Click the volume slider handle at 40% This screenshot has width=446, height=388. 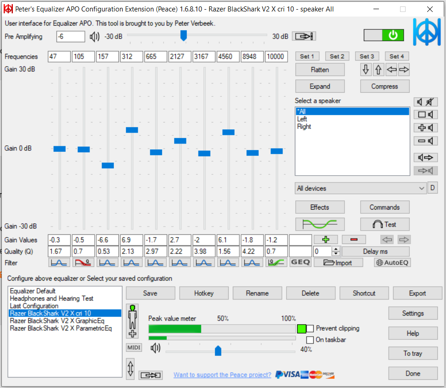218,351
